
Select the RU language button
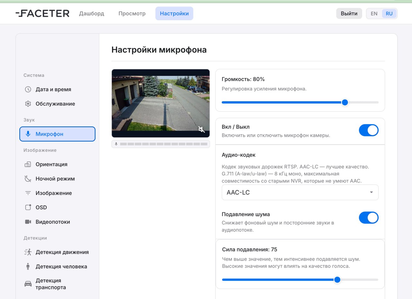click(389, 14)
